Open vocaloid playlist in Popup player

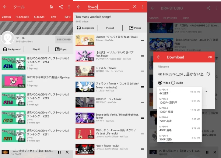pos(135,28)
